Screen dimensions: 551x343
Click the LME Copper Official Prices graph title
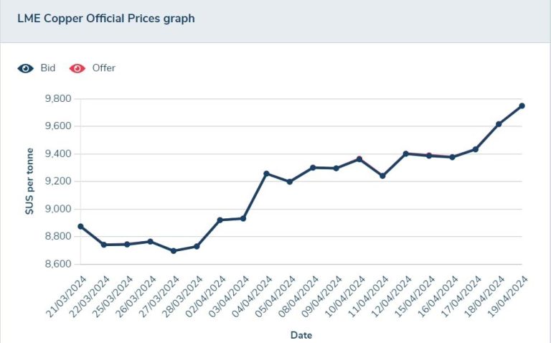point(105,19)
